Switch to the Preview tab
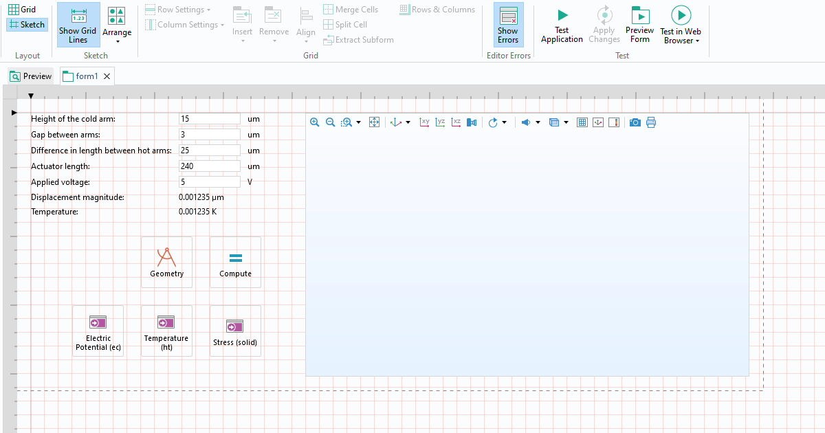The width and height of the screenshot is (825, 433). [x=30, y=76]
